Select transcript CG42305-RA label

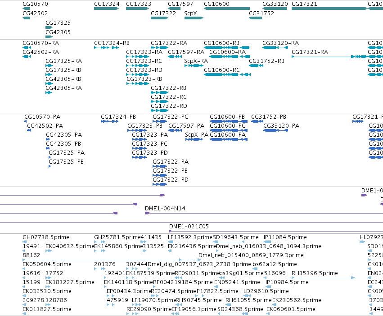(64, 88)
